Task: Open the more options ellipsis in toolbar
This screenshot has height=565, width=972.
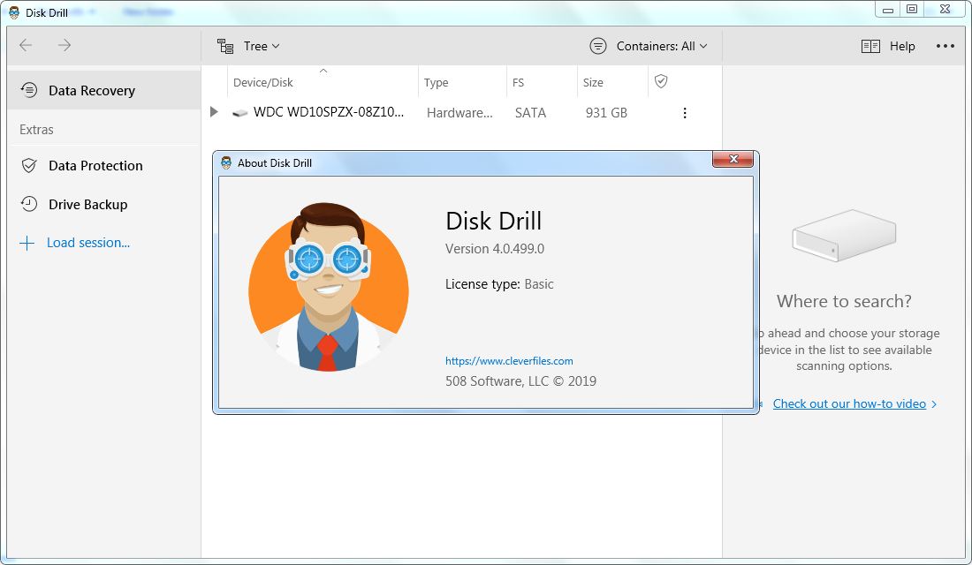Action: pos(945,46)
